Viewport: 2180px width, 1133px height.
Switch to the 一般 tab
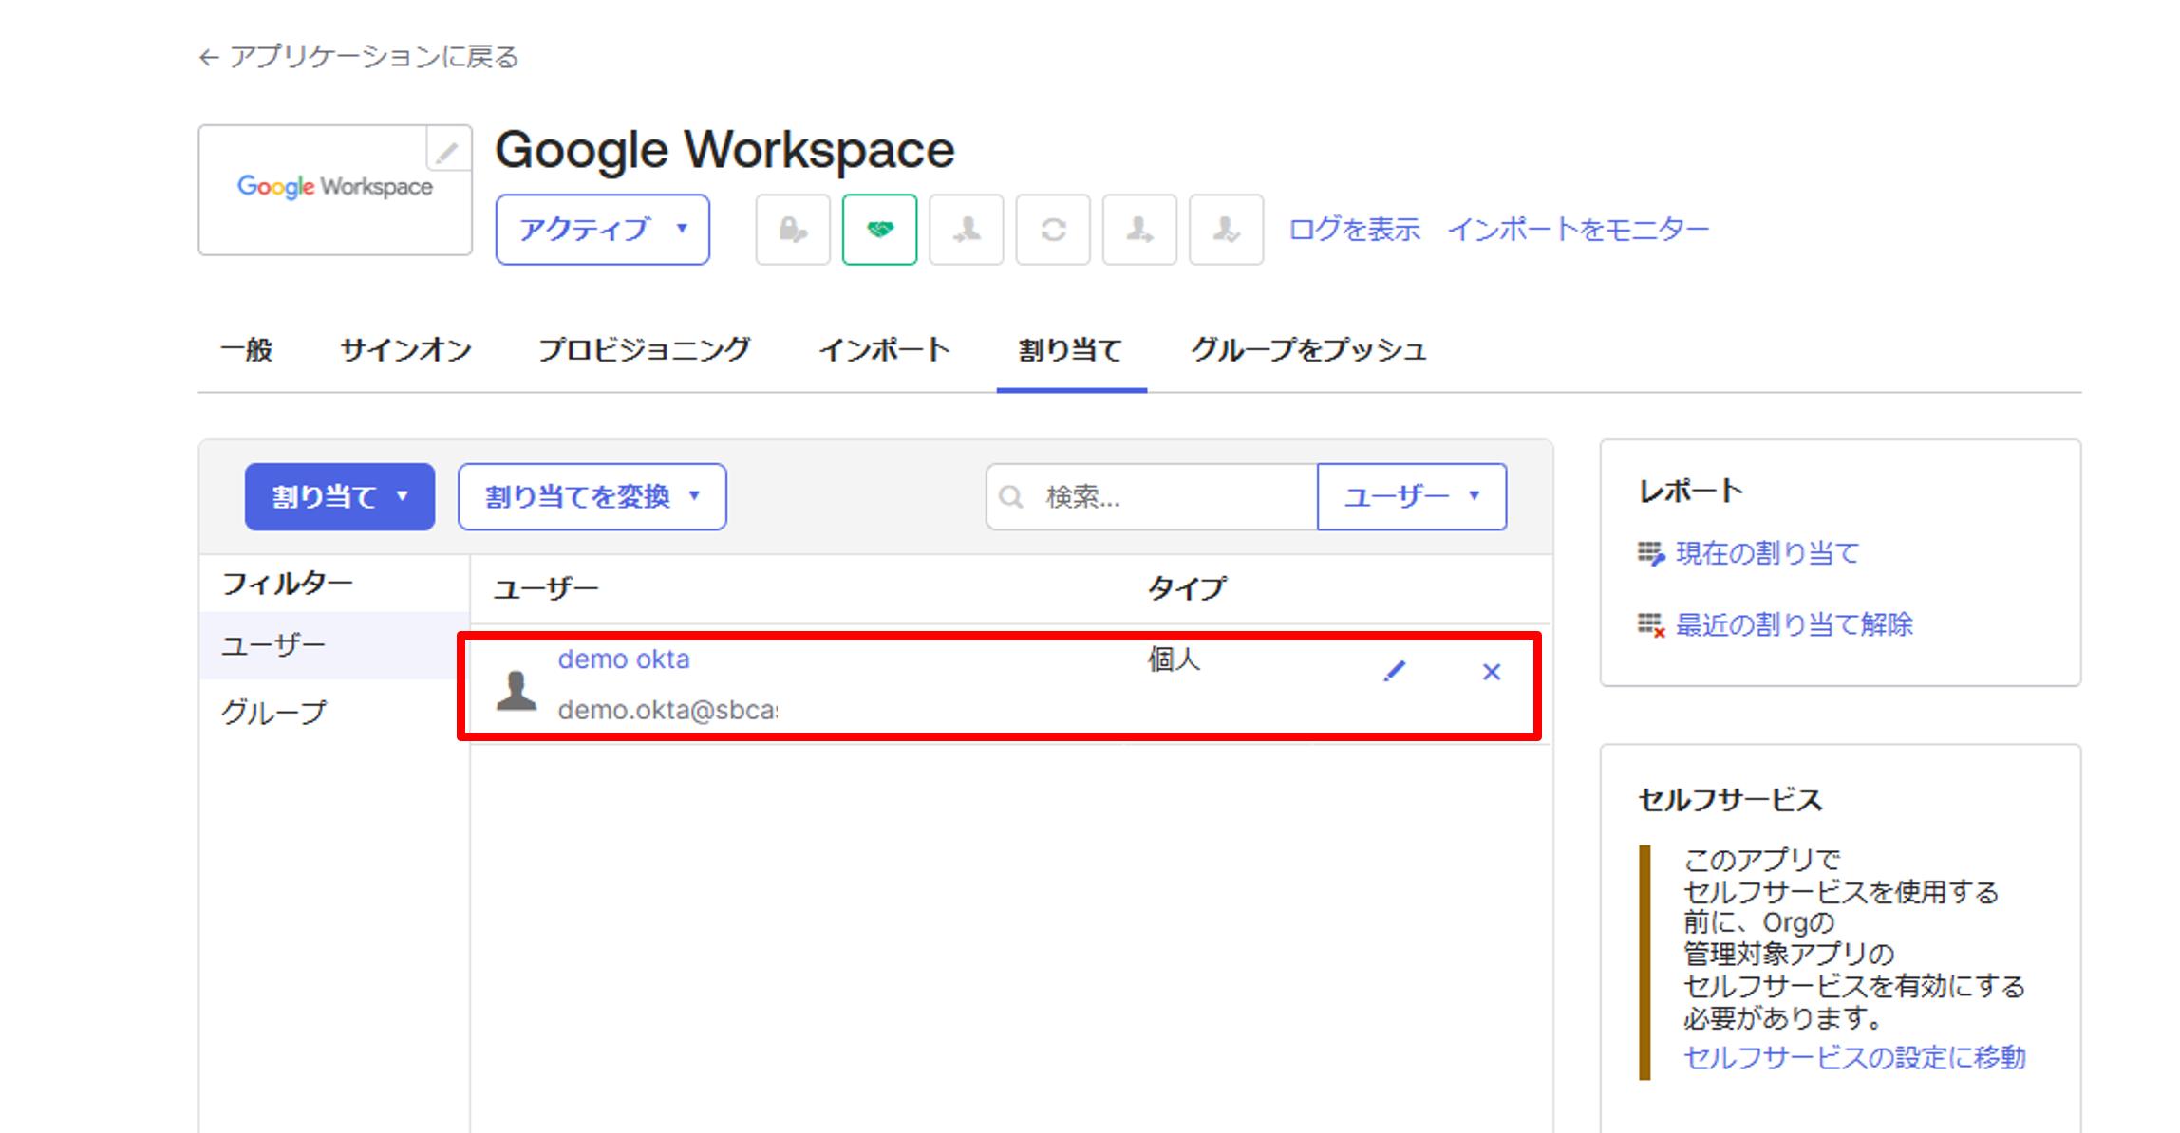pos(246,350)
